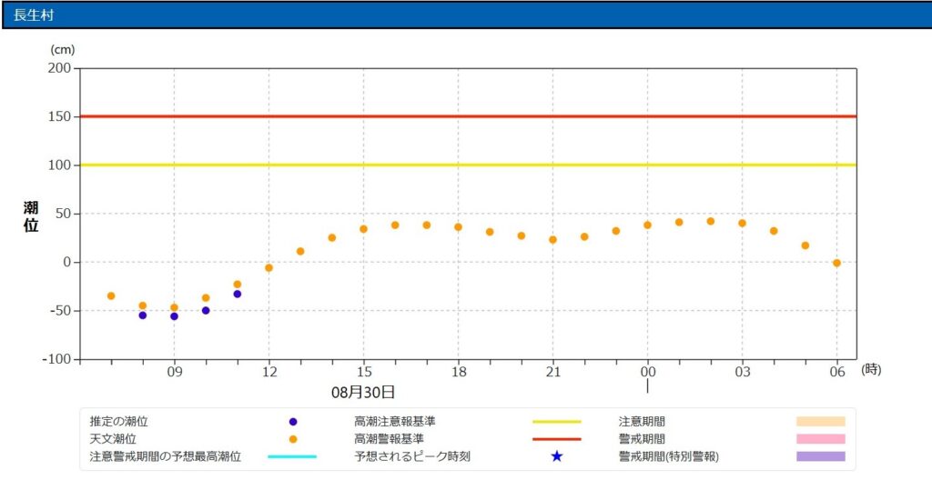
Task: Click the 12 x-axis hour label
Action: pos(268,373)
